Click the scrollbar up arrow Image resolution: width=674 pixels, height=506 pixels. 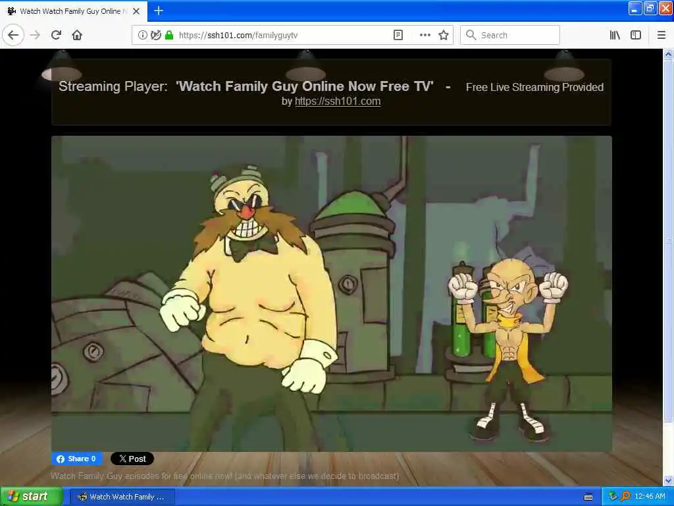click(x=668, y=55)
